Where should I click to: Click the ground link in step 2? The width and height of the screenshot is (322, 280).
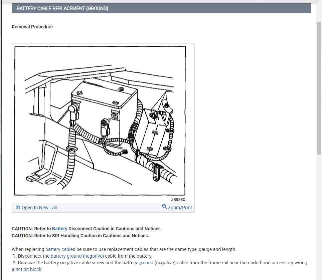(x=146, y=263)
